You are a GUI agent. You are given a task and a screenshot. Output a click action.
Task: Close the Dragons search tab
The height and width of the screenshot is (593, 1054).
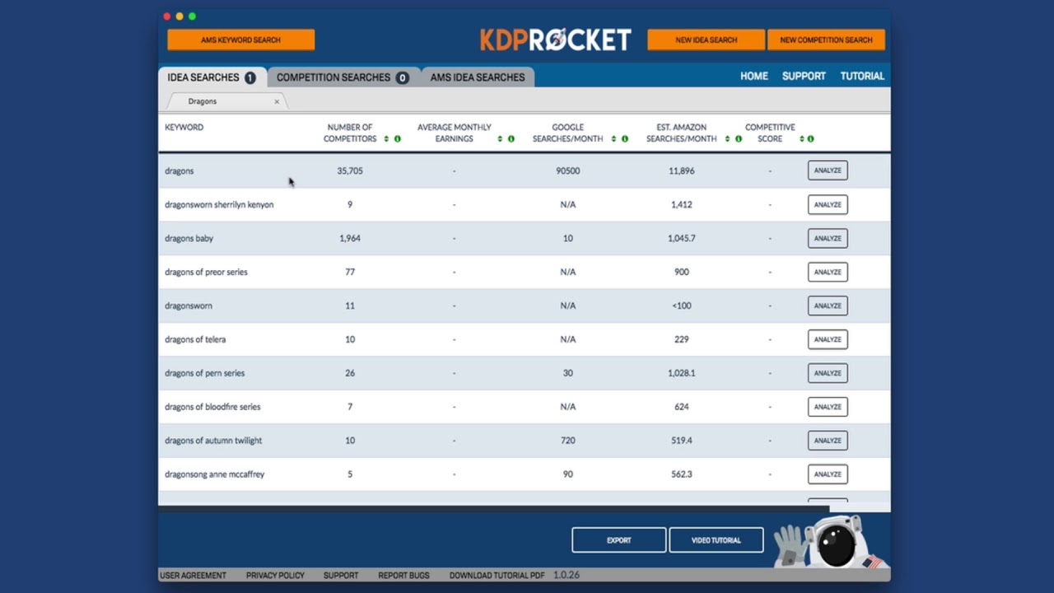click(x=277, y=101)
